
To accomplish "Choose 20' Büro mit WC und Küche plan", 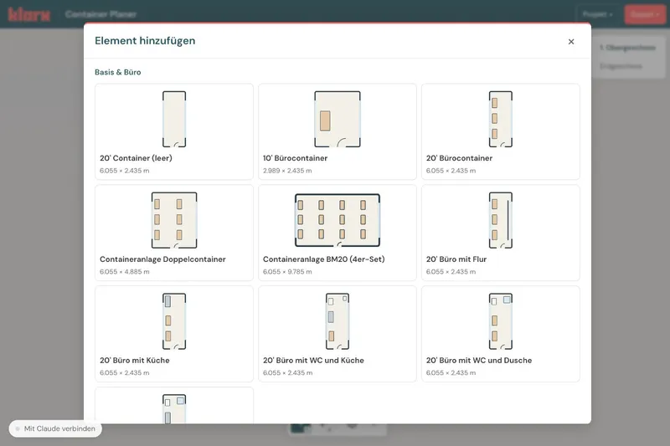I will click(338, 321).
